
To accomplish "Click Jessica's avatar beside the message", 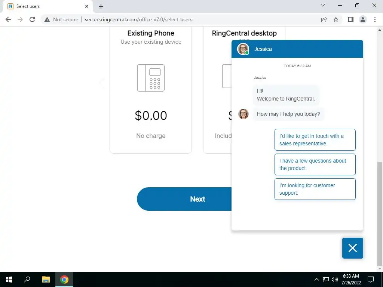I will 243,114.
